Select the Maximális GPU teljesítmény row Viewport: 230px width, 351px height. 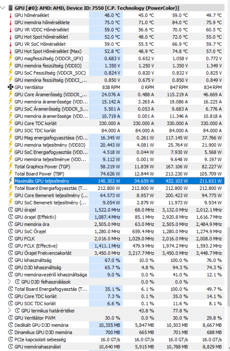116,181
